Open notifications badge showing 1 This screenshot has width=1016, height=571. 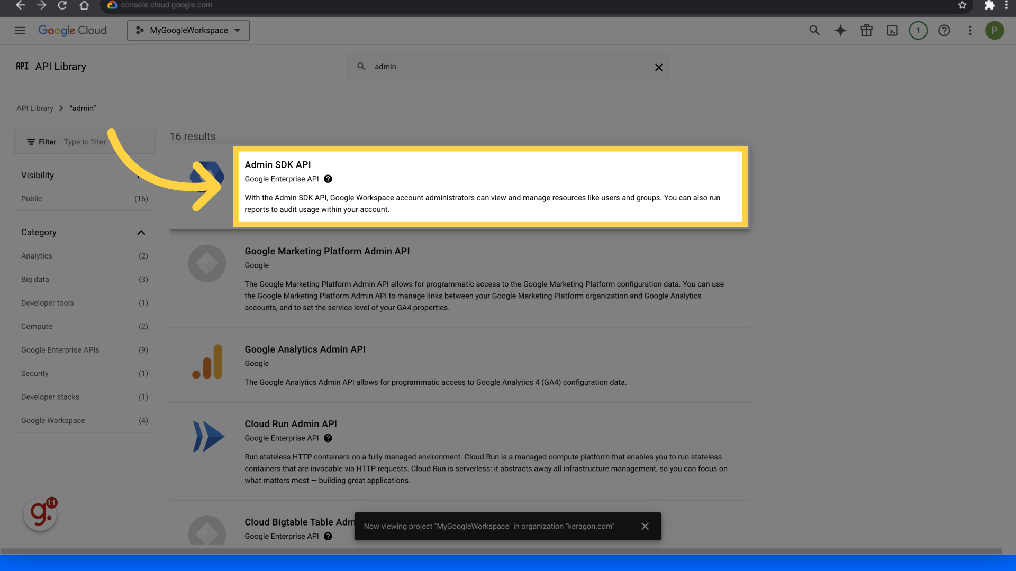pyautogui.click(x=918, y=31)
